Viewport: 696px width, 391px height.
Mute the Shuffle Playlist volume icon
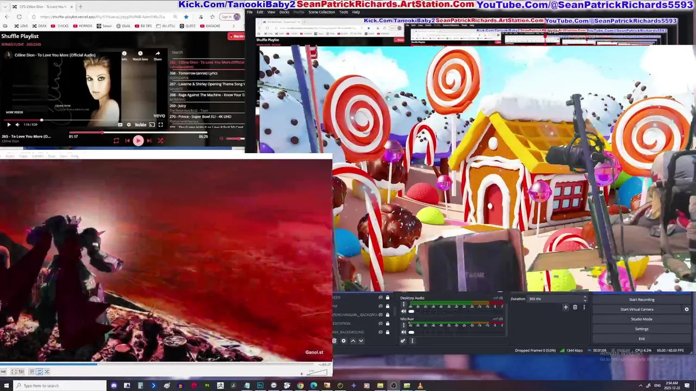tap(221, 138)
